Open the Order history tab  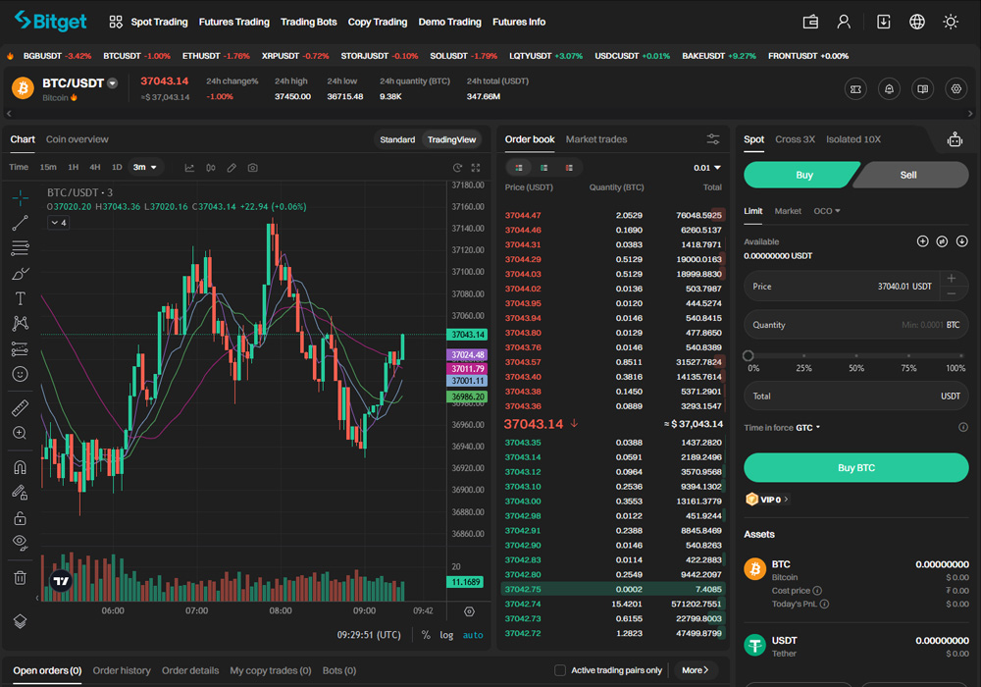tap(122, 670)
